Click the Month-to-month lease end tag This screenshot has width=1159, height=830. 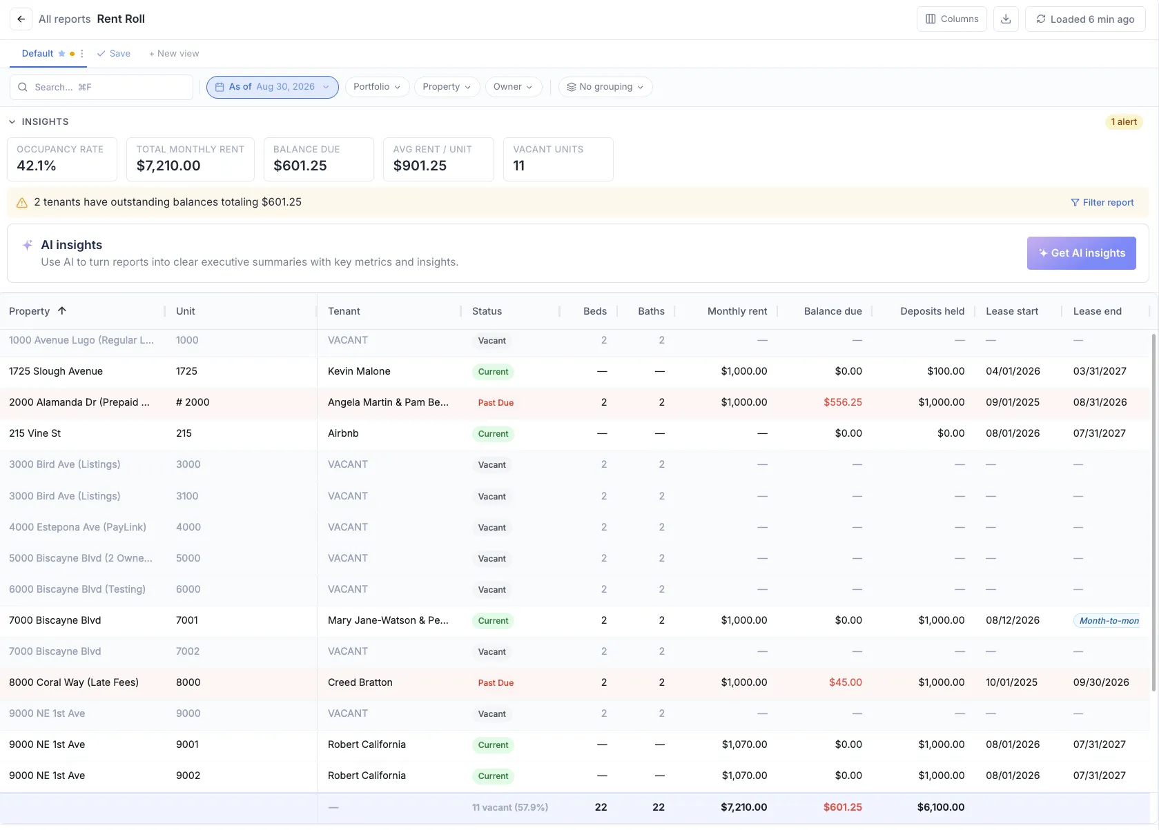[x=1107, y=621]
